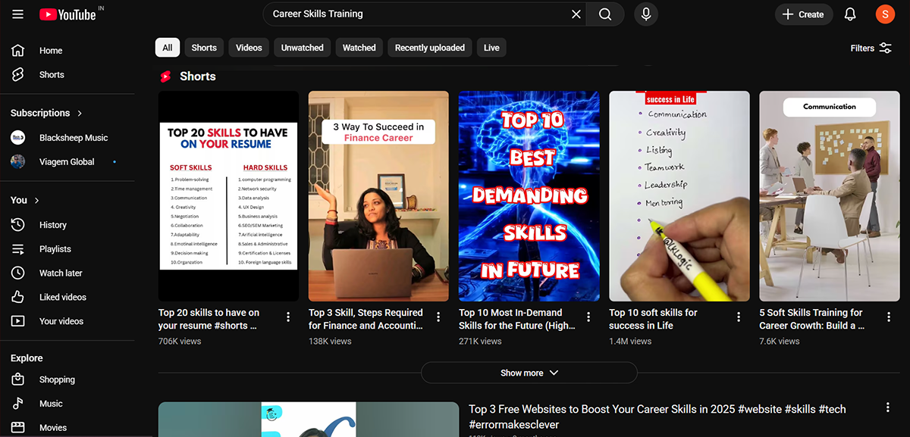This screenshot has height=437, width=910.
Task: Click into the search input field
Action: pos(417,14)
